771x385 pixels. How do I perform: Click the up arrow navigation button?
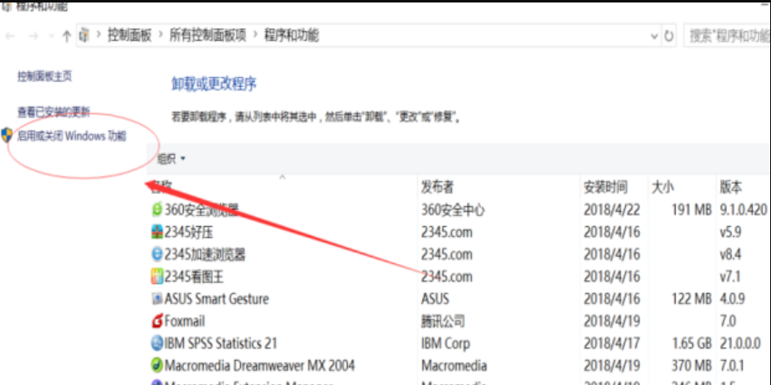coord(66,36)
